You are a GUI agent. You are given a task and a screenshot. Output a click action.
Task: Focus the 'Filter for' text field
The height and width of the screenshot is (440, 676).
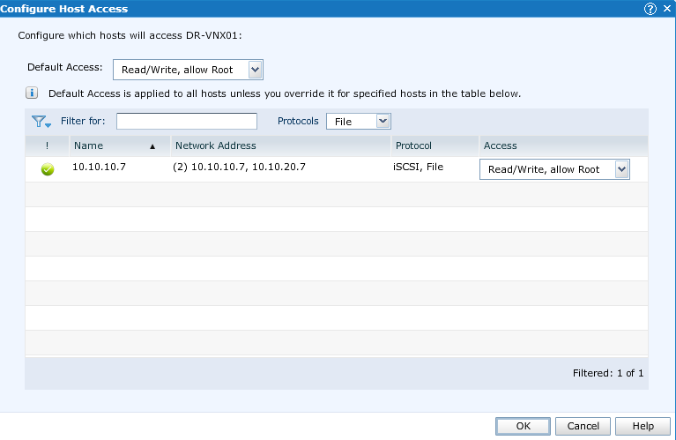coord(186,121)
